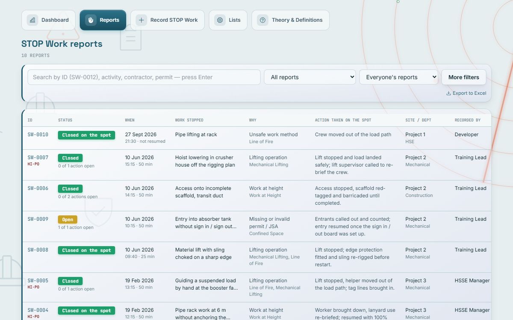Click 'Access onto incomplete scaffold' text
This screenshot has width=513, height=320.
[203, 192]
